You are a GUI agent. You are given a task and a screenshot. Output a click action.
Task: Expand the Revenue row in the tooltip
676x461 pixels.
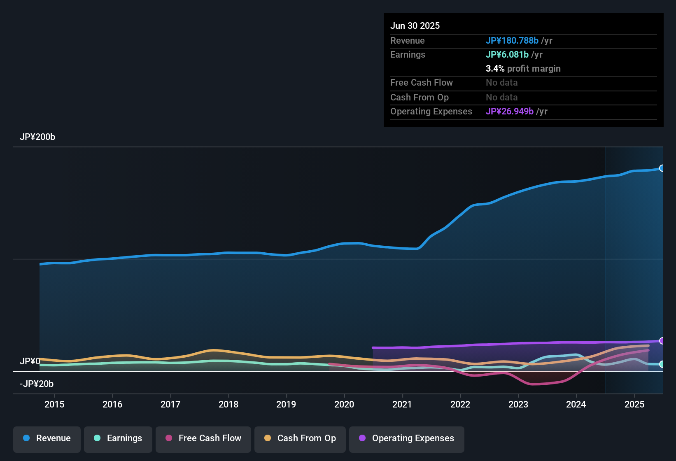coord(407,40)
